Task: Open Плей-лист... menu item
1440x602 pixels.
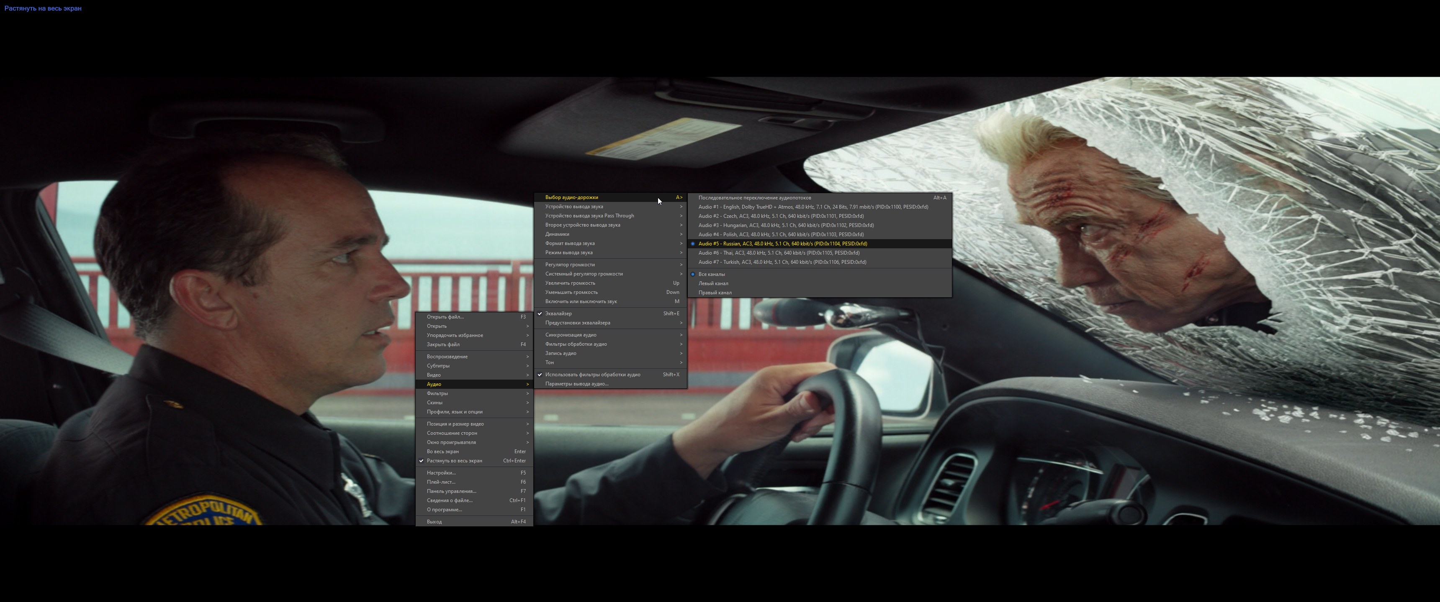Action: click(474, 482)
